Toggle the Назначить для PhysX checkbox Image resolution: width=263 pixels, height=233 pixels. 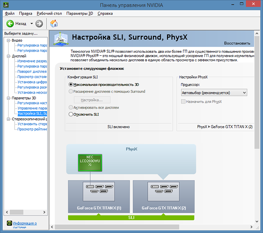(x=183, y=102)
